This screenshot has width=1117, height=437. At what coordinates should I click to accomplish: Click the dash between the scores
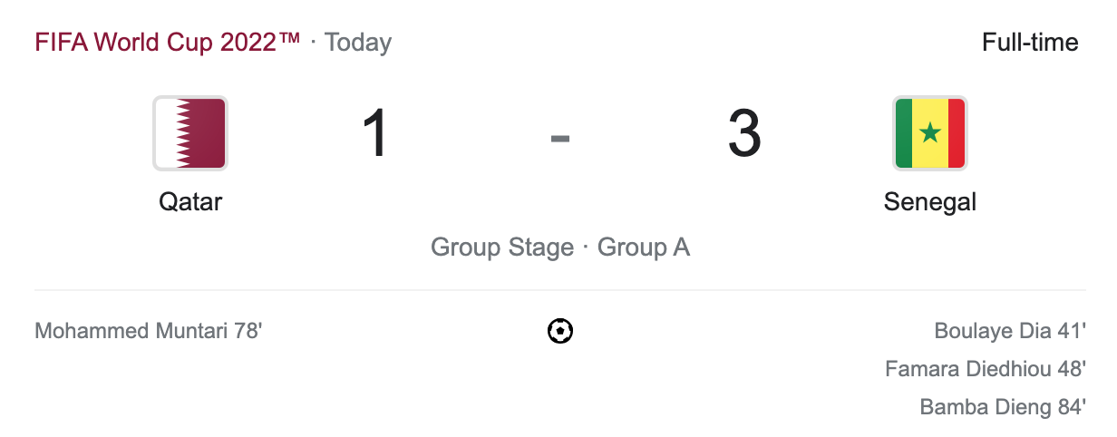[x=559, y=138]
